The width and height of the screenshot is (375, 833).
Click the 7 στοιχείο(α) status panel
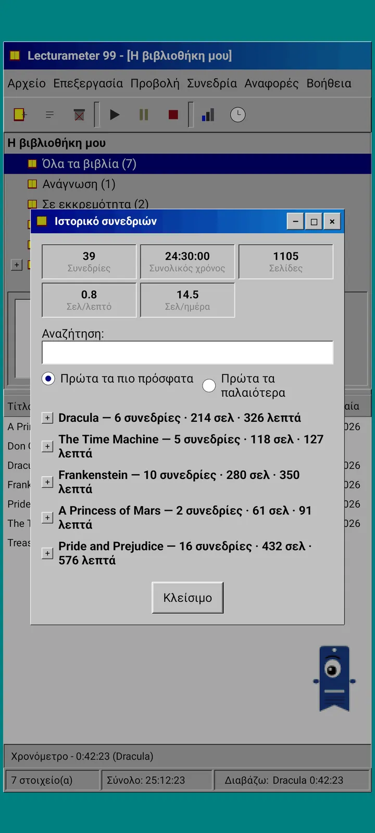(52, 780)
